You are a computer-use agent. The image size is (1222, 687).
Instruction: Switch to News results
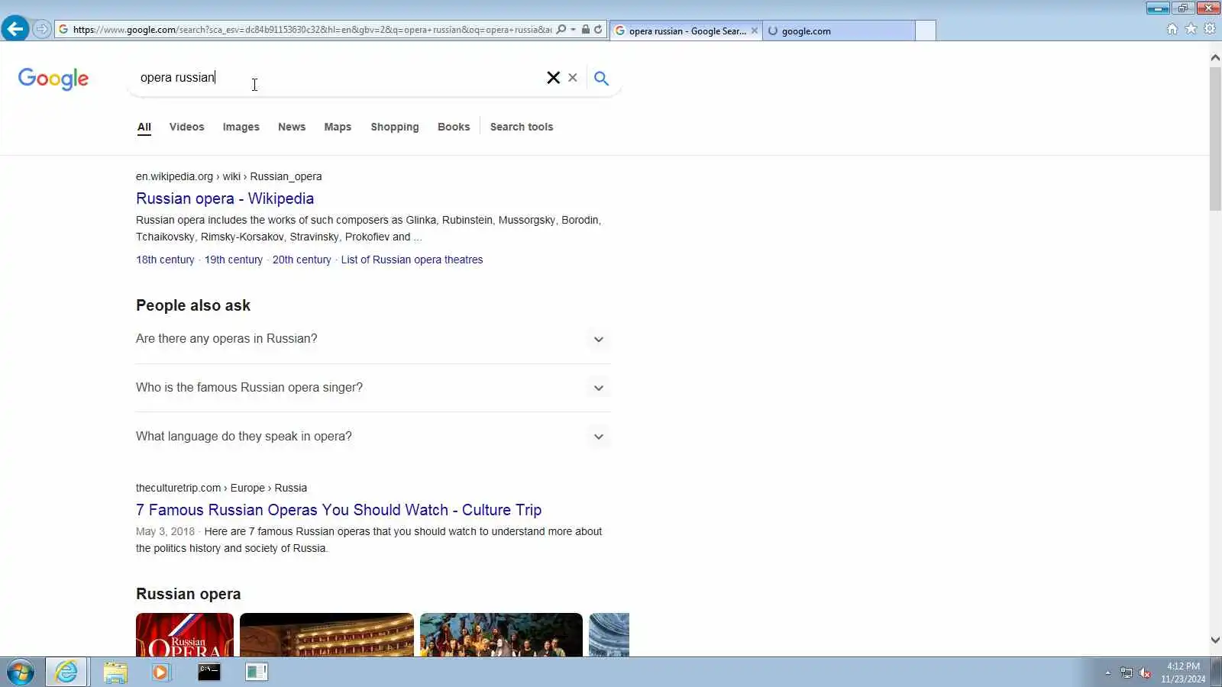tap(292, 127)
